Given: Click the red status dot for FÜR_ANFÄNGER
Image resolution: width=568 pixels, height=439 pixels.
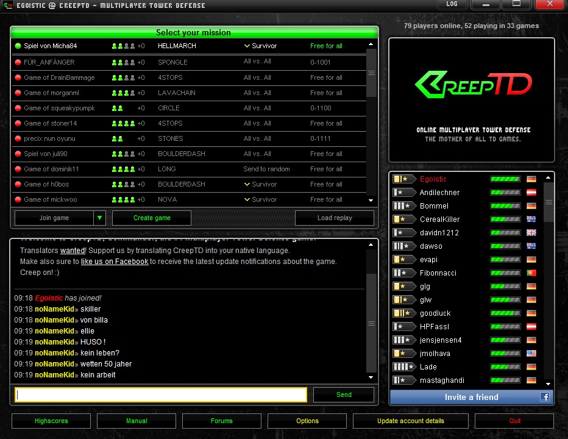Looking at the screenshot, I should [18, 62].
